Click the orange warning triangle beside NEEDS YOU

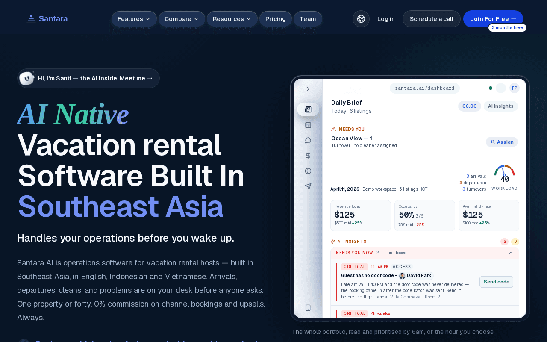tap(334, 129)
